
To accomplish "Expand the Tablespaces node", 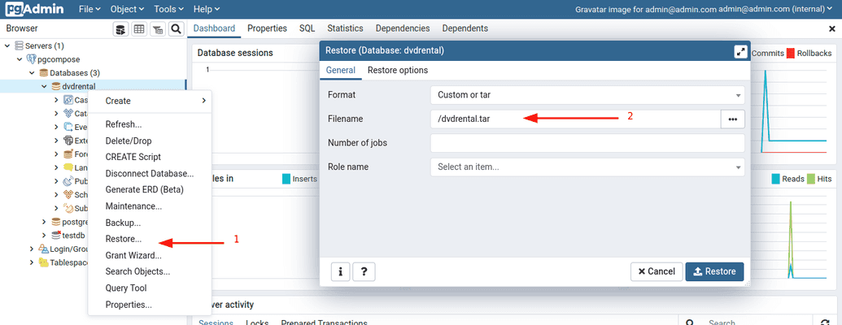I will pos(32,262).
